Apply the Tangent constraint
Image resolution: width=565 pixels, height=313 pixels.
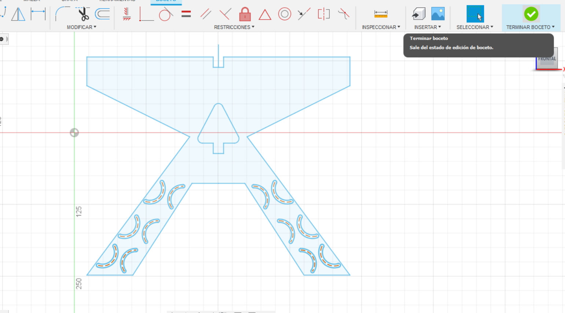point(166,14)
